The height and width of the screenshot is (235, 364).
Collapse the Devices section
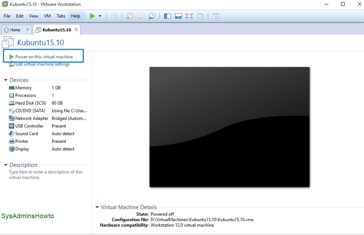coord(5,80)
